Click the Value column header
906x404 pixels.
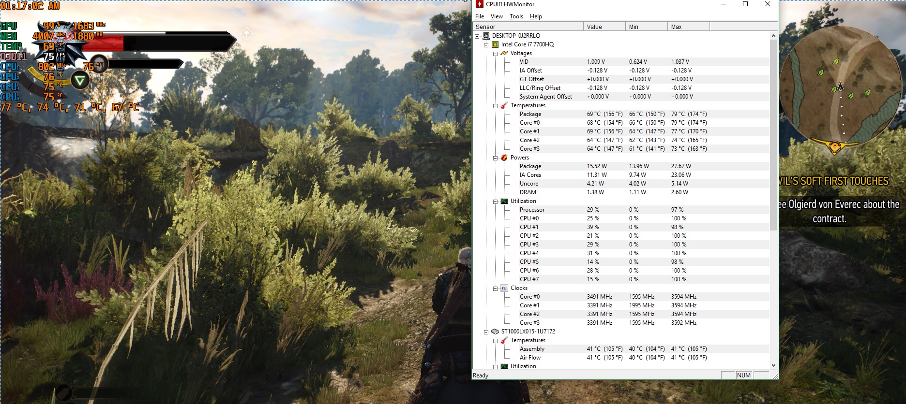(x=604, y=27)
